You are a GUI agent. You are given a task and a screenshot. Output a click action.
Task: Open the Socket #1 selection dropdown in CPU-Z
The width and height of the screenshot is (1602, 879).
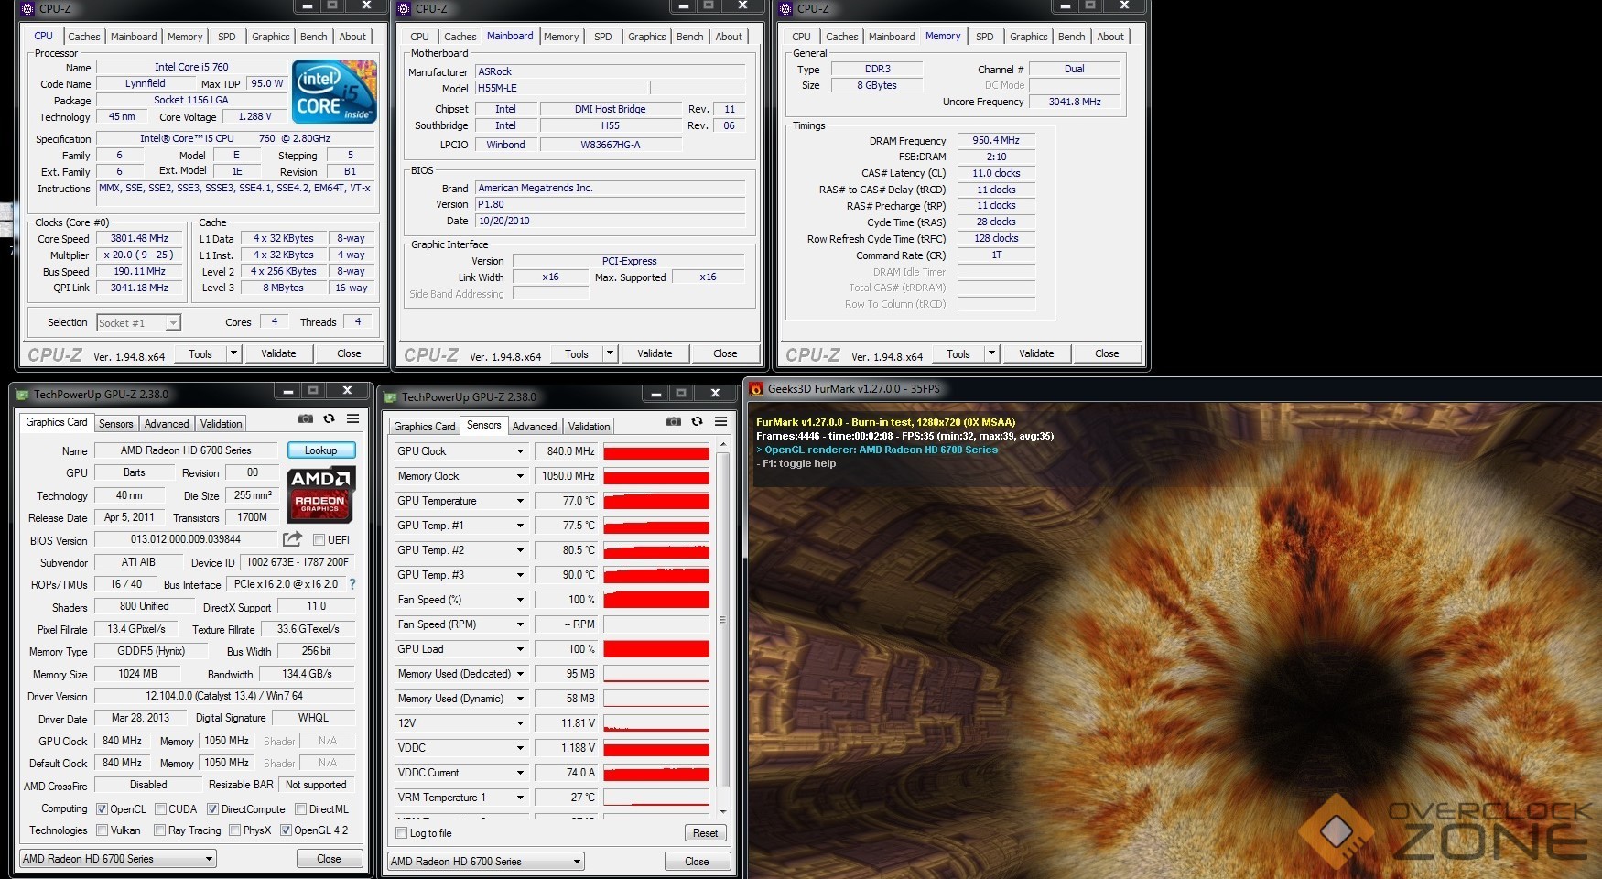pos(173,323)
